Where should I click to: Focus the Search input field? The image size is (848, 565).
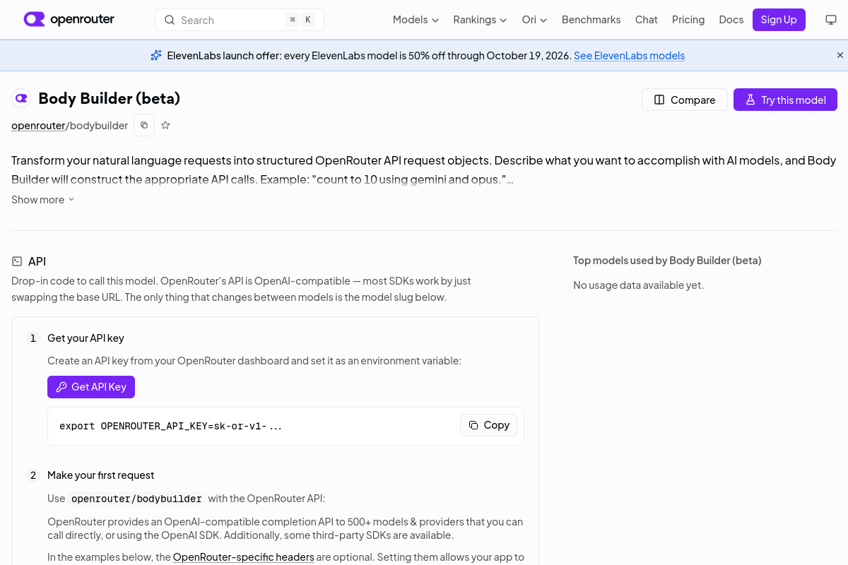click(240, 20)
